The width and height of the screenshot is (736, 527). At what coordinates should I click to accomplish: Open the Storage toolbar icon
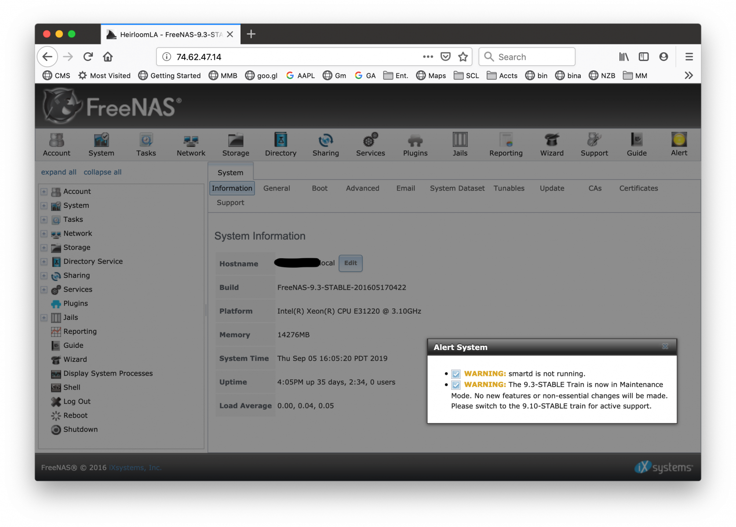tap(236, 144)
